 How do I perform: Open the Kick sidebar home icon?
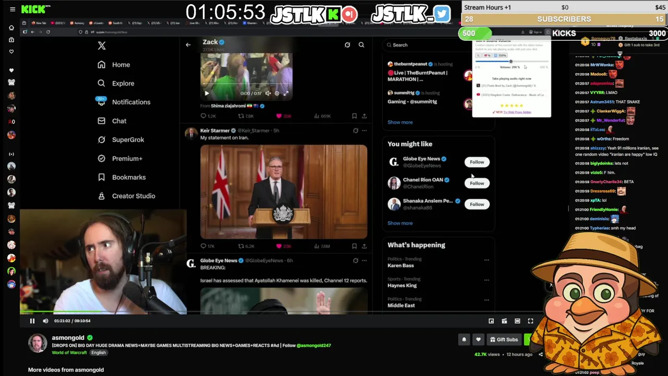tap(11, 28)
